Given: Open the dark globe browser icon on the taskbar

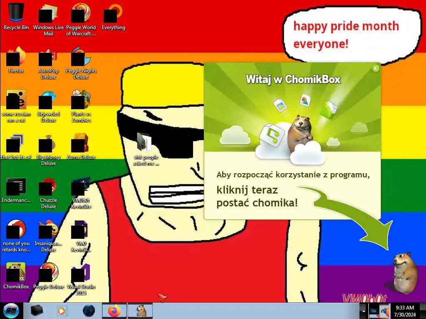Looking at the screenshot, I should pyautogui.click(x=89, y=311).
